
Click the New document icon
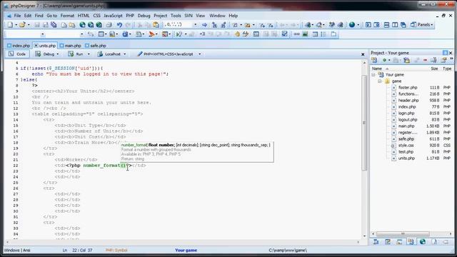tap(10, 25)
